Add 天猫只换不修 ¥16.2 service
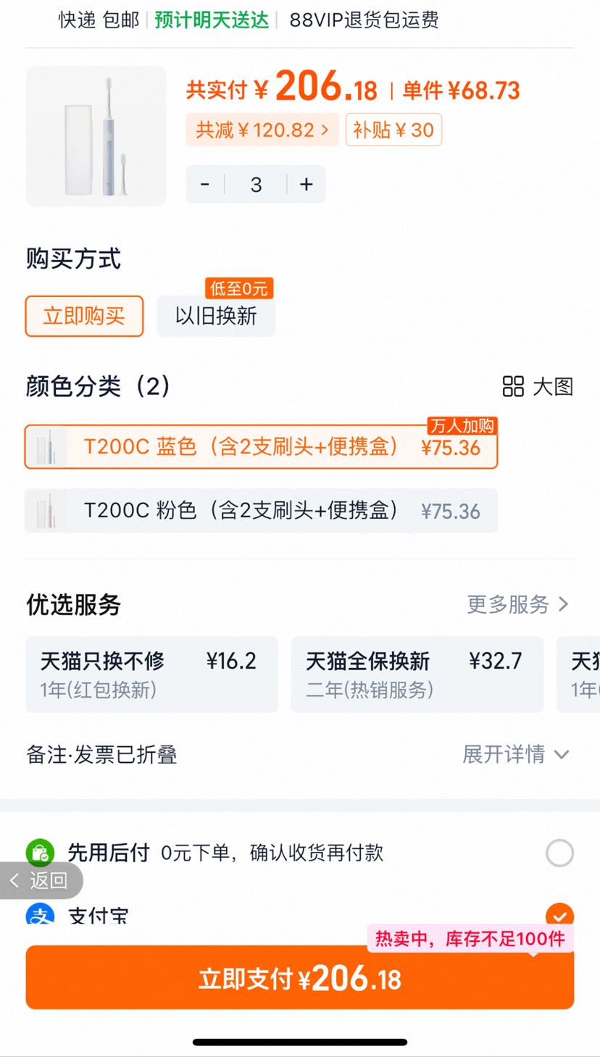The width and height of the screenshot is (600, 1057). 152,674
